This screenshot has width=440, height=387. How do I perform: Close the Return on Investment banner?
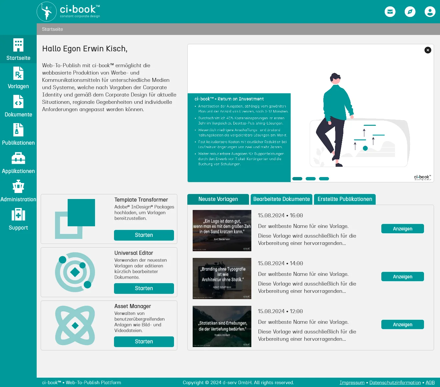click(428, 50)
